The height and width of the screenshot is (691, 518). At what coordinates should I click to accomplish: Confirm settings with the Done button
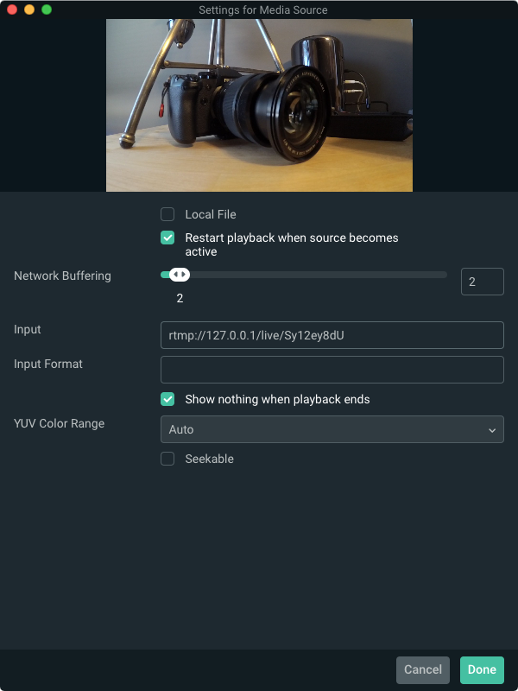pyautogui.click(x=482, y=669)
